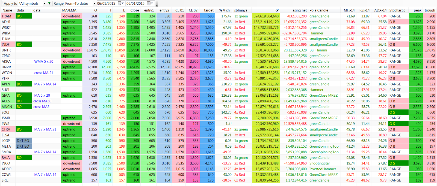This screenshot has height=186, width=437.
Task: Sort by the asing net column header
Action: pyautogui.click(x=300, y=10)
